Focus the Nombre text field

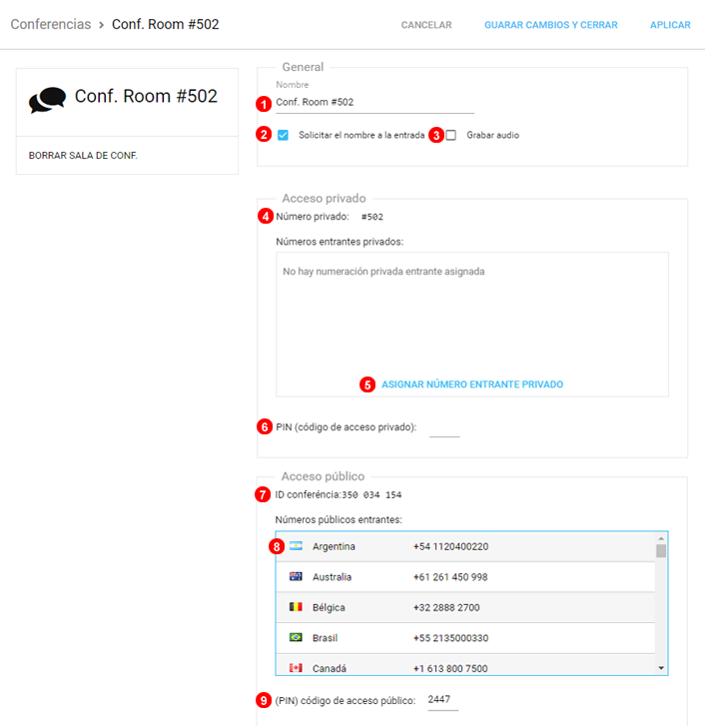(x=374, y=102)
